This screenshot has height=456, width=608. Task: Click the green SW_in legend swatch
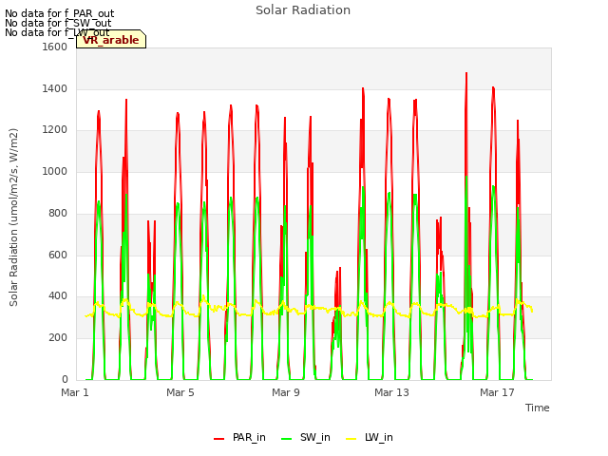point(287,439)
